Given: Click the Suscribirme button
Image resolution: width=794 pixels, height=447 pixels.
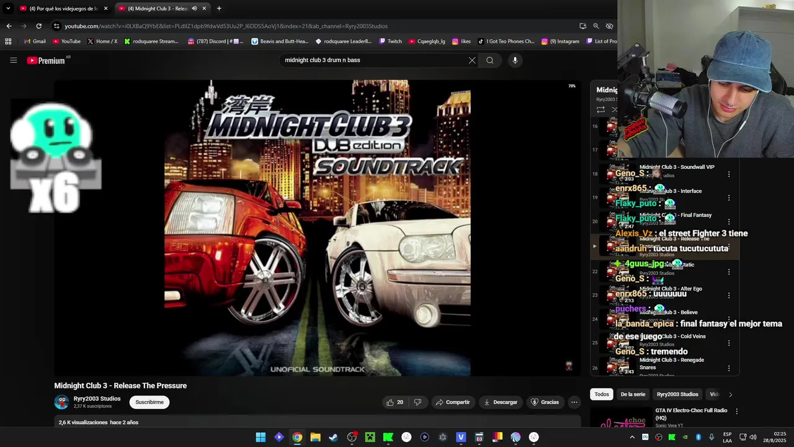Looking at the screenshot, I should [149, 402].
